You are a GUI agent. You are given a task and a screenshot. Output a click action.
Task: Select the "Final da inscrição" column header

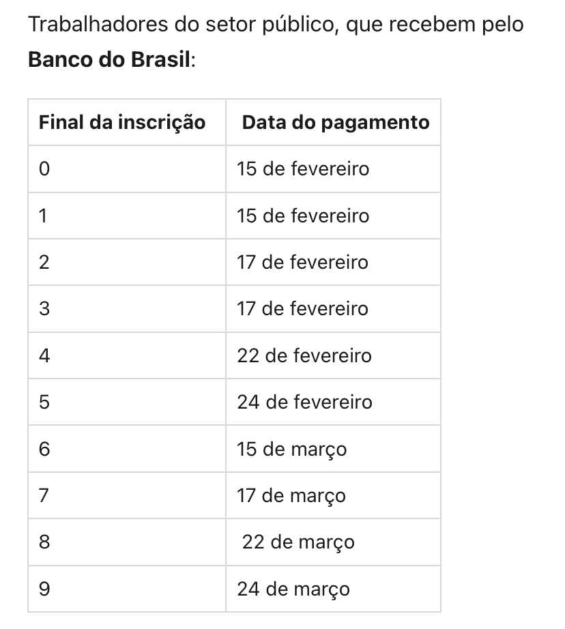coord(122,123)
